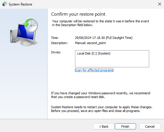Image resolution: width=164 pixels, height=132 pixels.
Task: Click the Description: label
Action: pos(59,43)
